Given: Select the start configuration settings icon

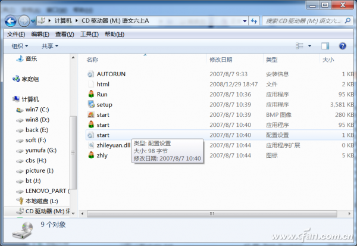Looking at the screenshot, I should point(91,135).
